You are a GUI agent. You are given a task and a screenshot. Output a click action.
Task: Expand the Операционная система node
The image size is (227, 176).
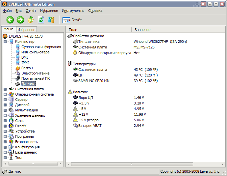[5, 94]
